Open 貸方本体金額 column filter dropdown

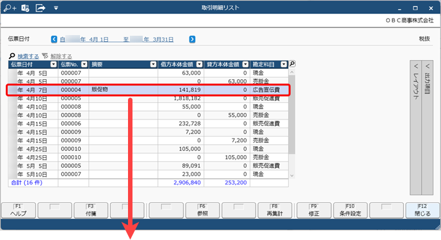point(246,64)
